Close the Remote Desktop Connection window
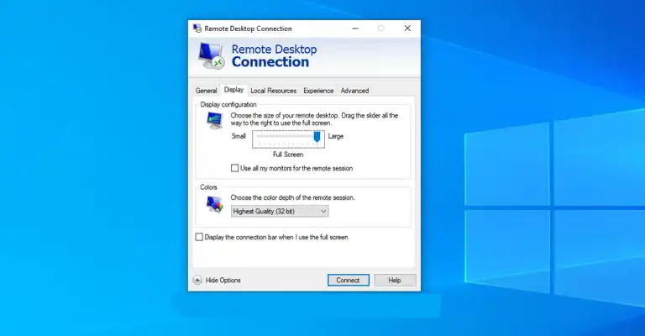Image resolution: width=645 pixels, height=336 pixels. pos(407,29)
